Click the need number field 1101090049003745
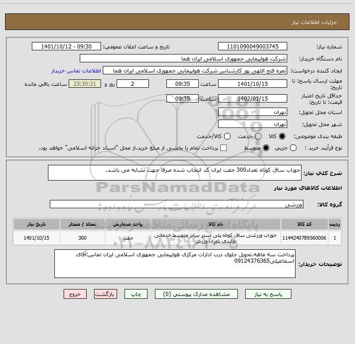 (253, 47)
